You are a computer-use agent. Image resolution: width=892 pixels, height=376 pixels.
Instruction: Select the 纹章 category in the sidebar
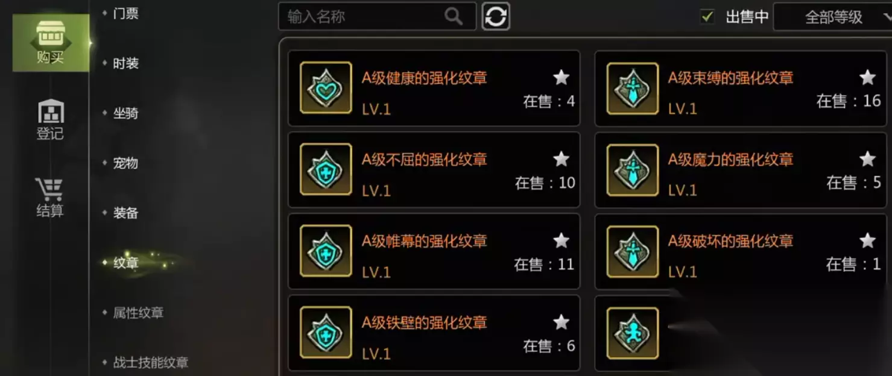tap(126, 263)
